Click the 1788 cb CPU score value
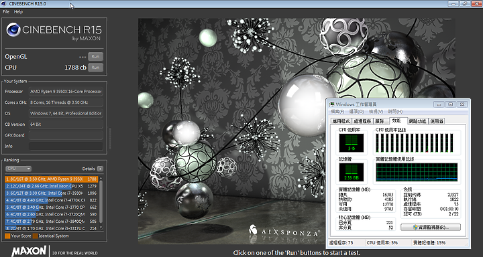 tap(75, 68)
